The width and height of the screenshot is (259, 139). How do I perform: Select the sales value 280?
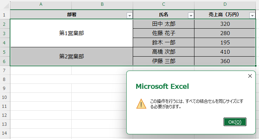click(x=225, y=33)
